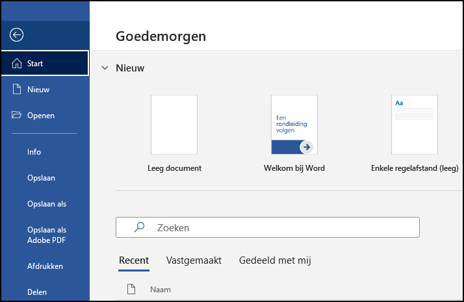The image size is (464, 302).
Task: Switch to the Vastgemaakt tab
Action: point(194,260)
